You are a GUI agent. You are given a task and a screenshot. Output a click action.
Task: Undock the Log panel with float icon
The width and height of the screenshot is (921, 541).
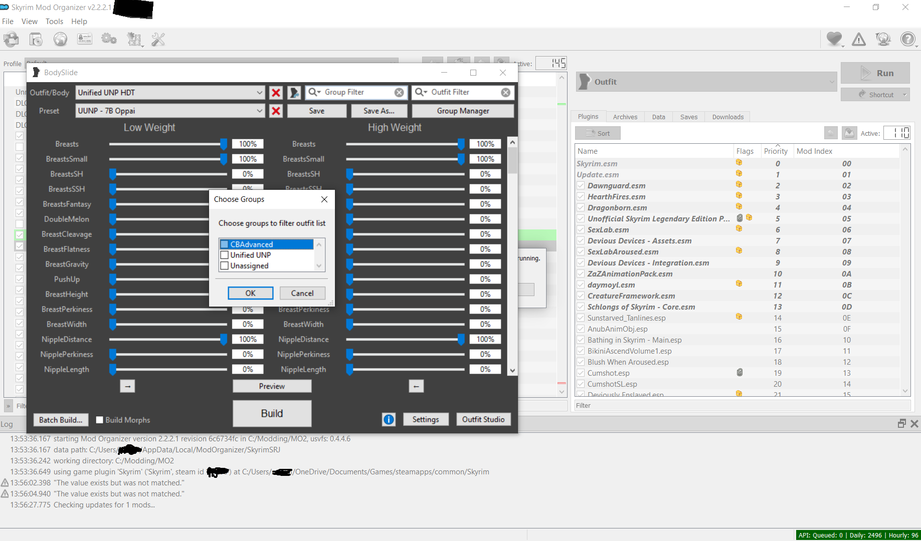point(901,424)
